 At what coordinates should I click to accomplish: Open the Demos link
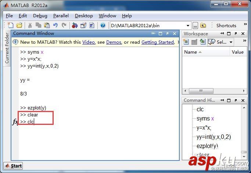click(x=114, y=42)
